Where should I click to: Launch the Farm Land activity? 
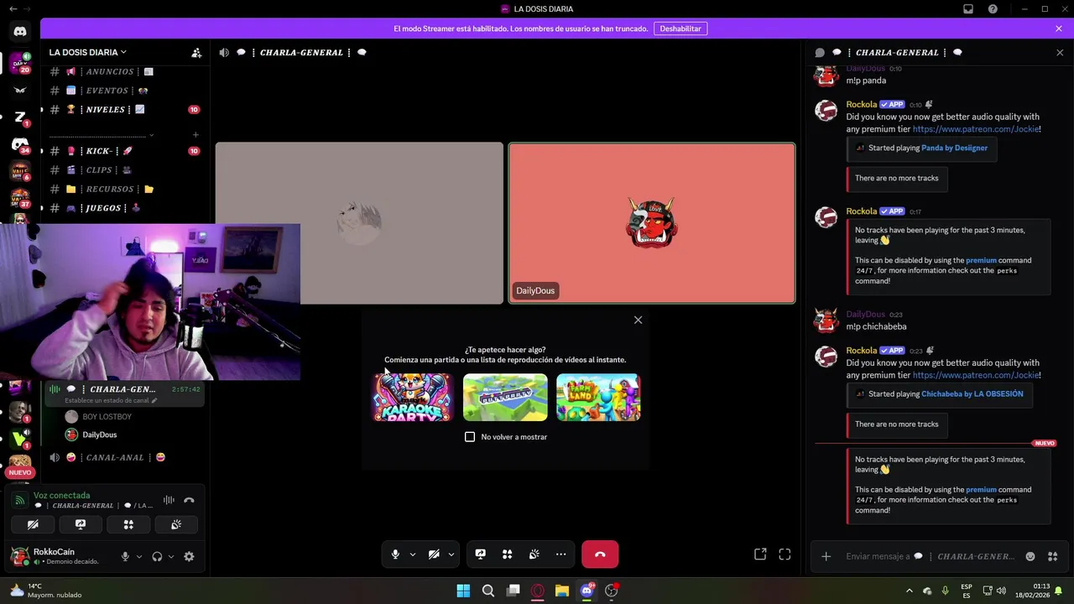(598, 397)
